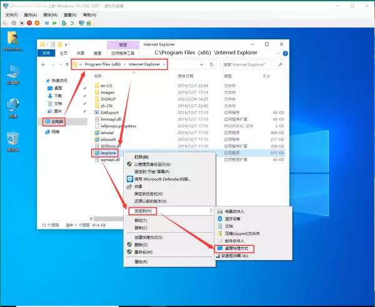
Task: Select 网络 in the navigation pane
Action: point(52,132)
